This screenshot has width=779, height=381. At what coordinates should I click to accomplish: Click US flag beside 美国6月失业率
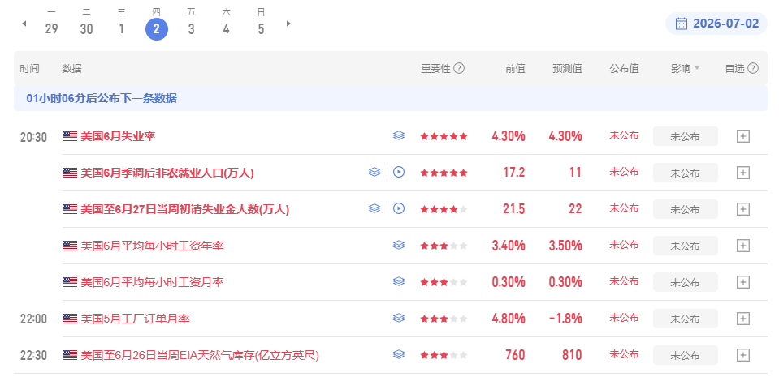point(70,136)
